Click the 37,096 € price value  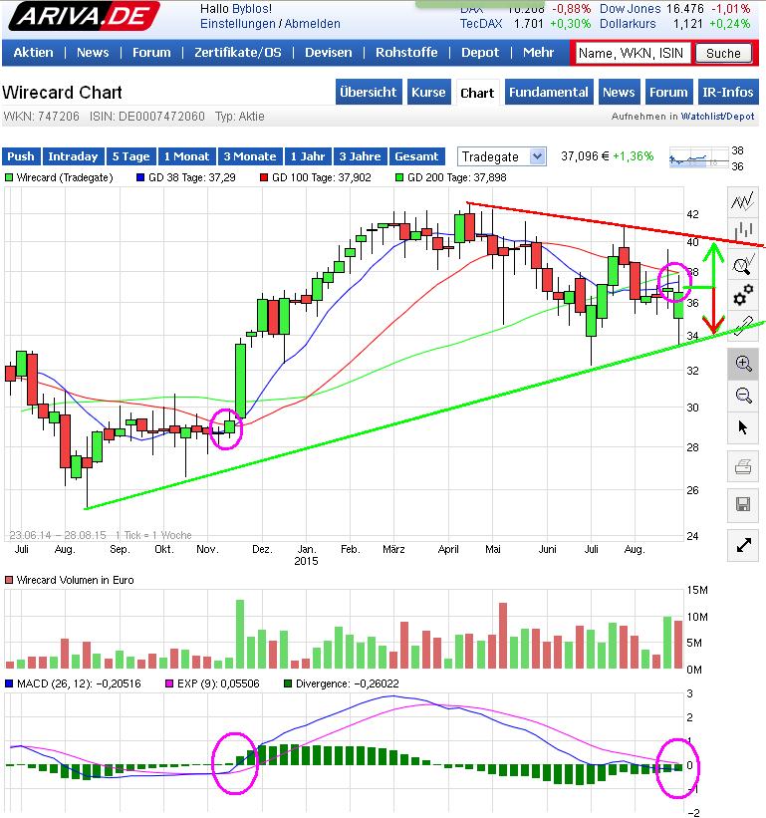[x=585, y=156]
